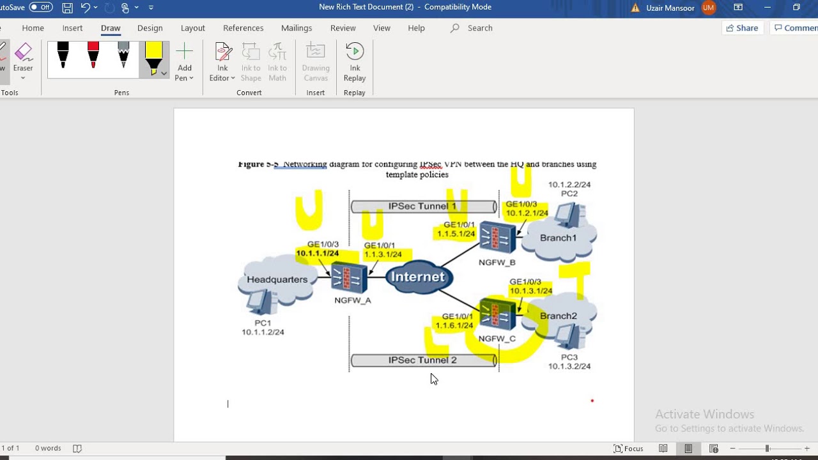Click the Share button
The image size is (818, 460).
[743, 28]
